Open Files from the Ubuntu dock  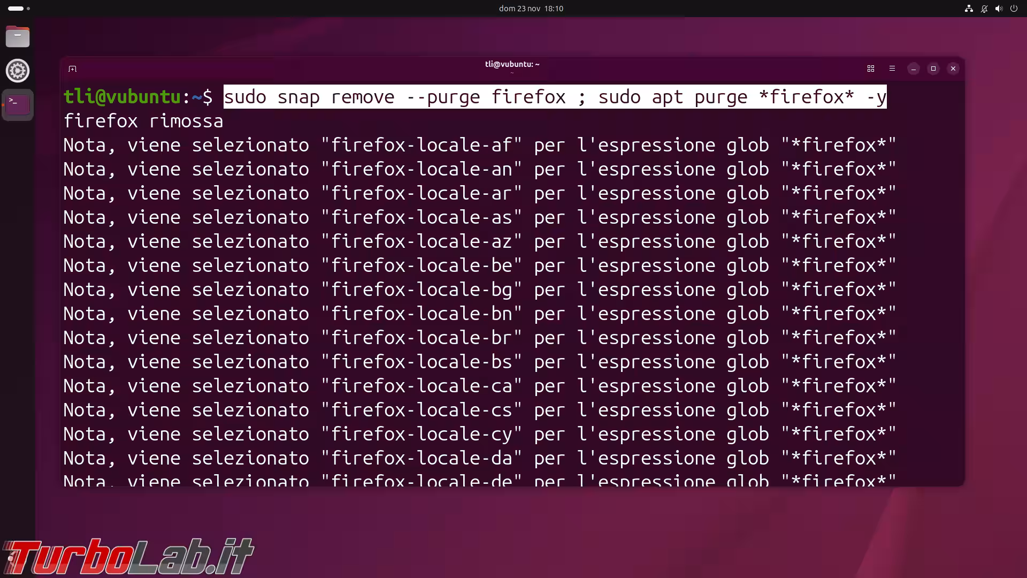pyautogui.click(x=18, y=37)
